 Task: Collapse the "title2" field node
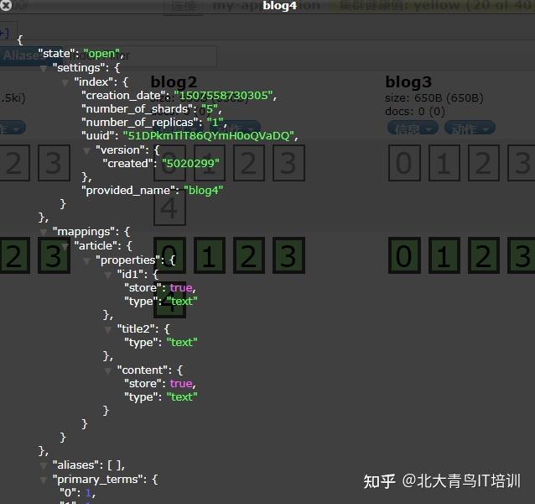click(108, 329)
